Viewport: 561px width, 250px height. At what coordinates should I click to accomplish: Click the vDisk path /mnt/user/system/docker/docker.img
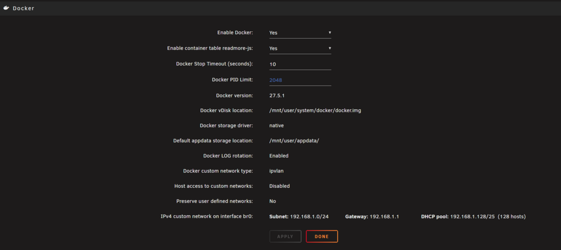pos(315,110)
